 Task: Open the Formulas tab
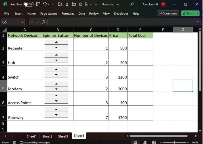[x=68, y=14]
